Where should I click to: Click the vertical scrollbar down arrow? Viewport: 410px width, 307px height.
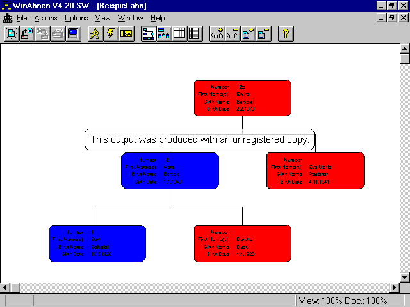(404, 277)
